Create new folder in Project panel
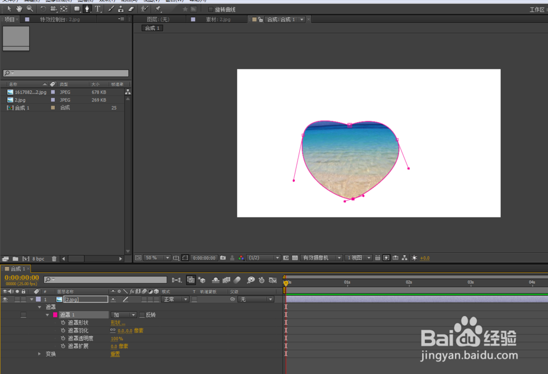Screen dimensions: 548x374 click(15, 259)
